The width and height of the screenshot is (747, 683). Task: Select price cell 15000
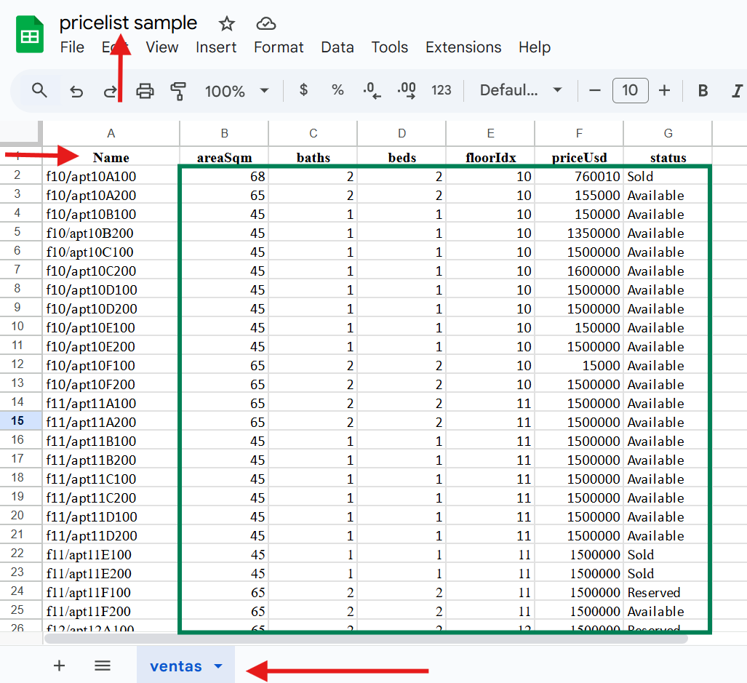tap(579, 365)
